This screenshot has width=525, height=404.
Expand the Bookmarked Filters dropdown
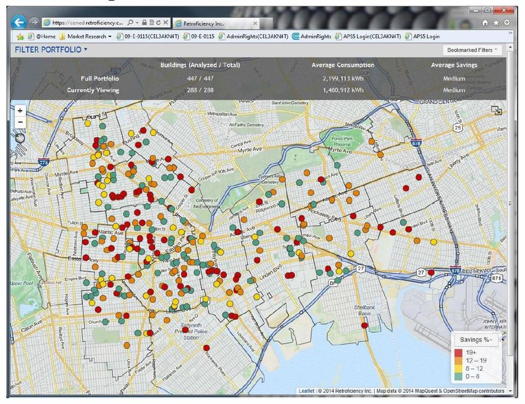click(x=472, y=50)
